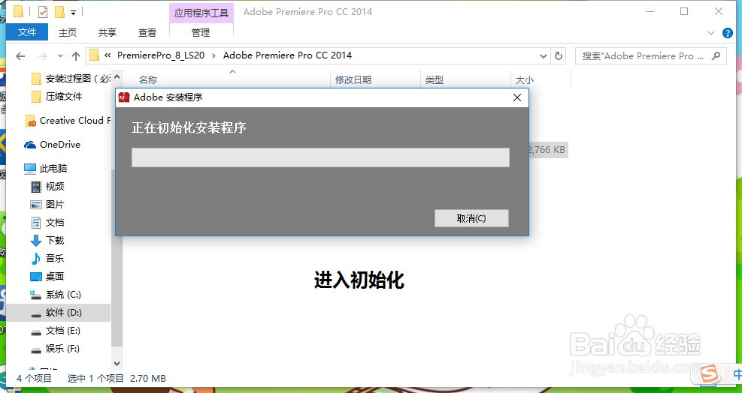
Task: Switch to the 主页 ribbon tab
Action: pyautogui.click(x=67, y=32)
